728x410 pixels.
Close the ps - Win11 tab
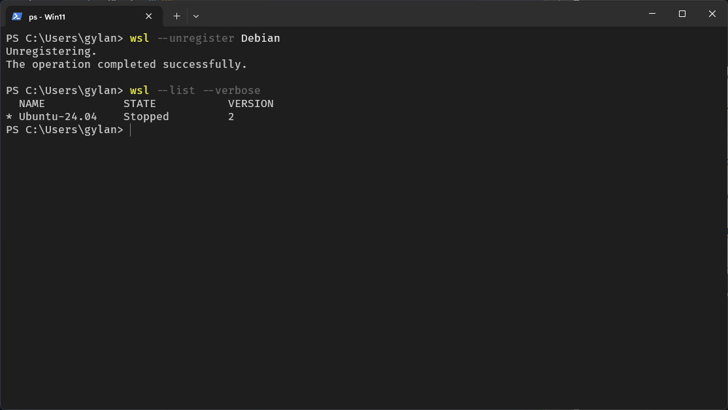149,16
